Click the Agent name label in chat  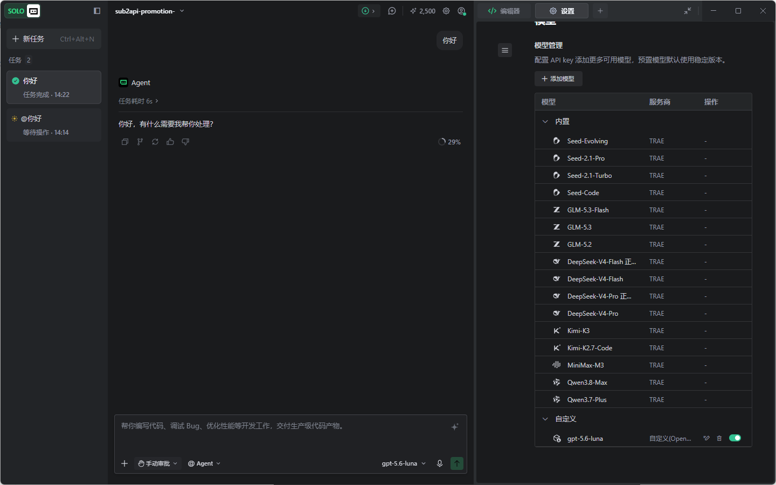click(x=141, y=82)
